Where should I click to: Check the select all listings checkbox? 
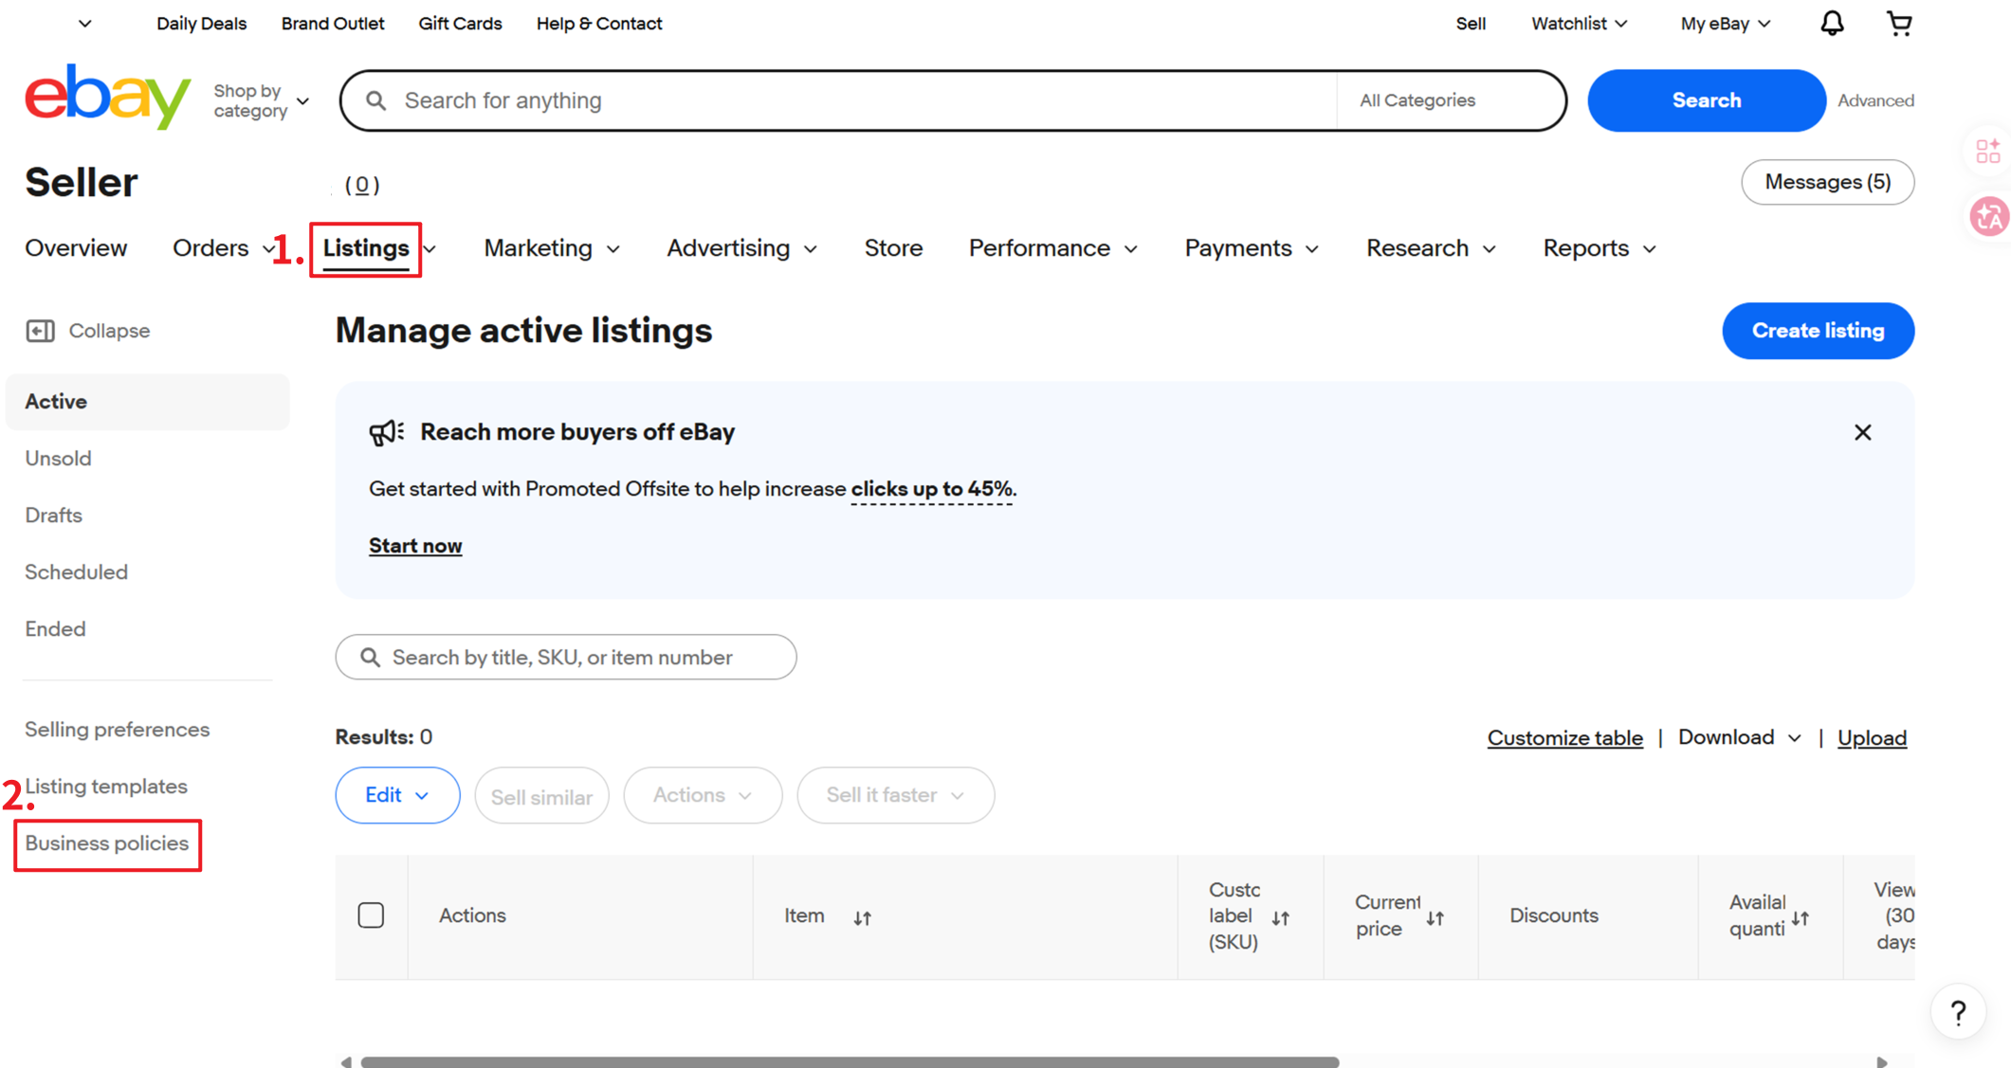click(371, 915)
